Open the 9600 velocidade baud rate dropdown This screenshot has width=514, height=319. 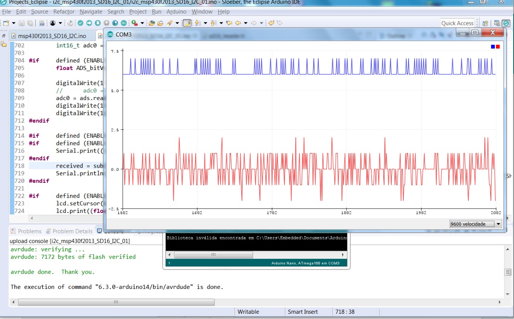pyautogui.click(x=475, y=224)
